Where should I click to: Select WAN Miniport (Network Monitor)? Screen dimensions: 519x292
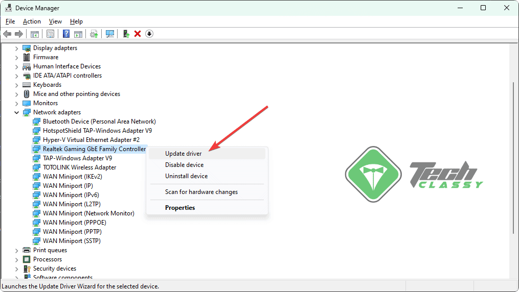[x=88, y=213]
